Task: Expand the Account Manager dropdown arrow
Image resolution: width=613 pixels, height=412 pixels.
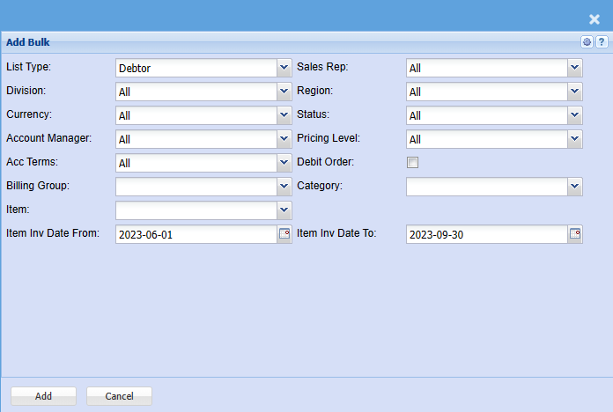Action: point(284,139)
